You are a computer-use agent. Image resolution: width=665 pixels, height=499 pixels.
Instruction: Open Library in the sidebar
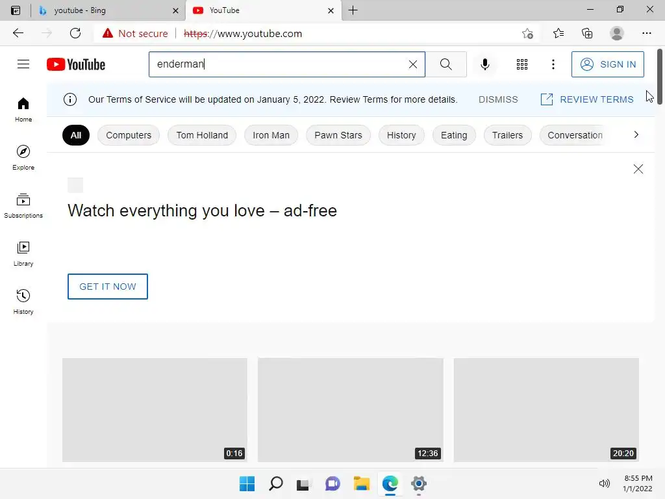23,254
